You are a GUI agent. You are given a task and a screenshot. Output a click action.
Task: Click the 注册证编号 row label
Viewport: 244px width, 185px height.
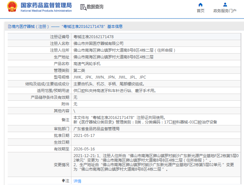60,37
